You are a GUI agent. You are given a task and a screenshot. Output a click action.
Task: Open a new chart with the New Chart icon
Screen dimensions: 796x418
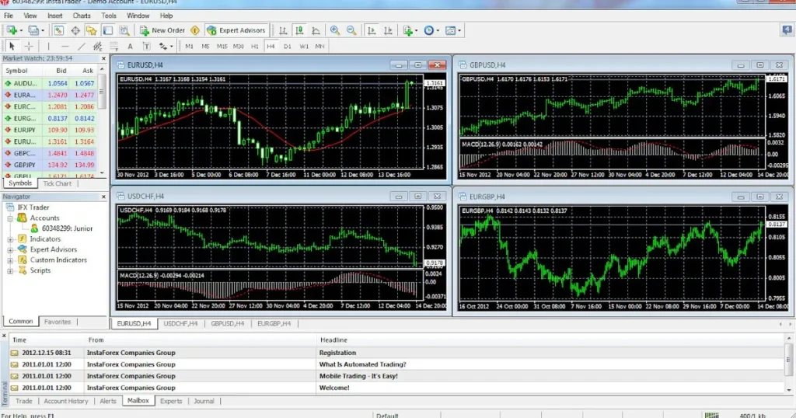click(x=12, y=30)
